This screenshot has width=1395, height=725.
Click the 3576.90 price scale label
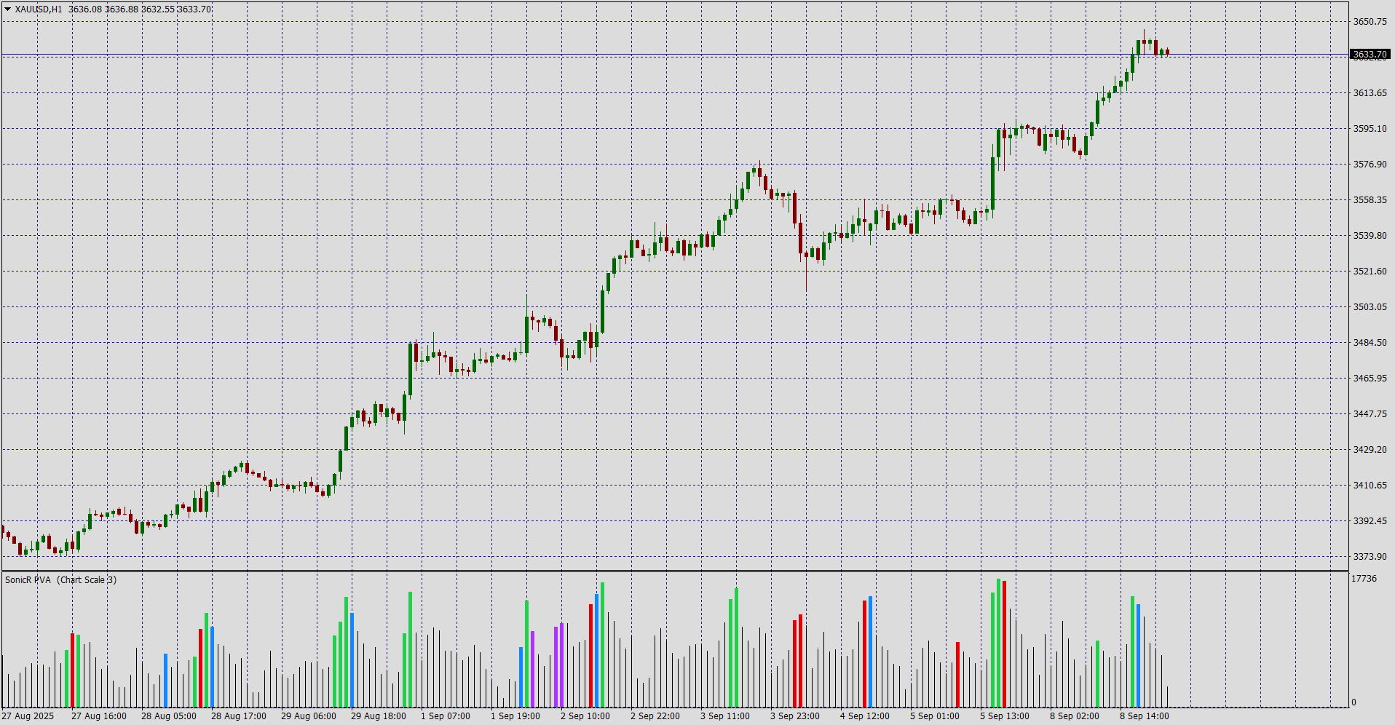1370,165
